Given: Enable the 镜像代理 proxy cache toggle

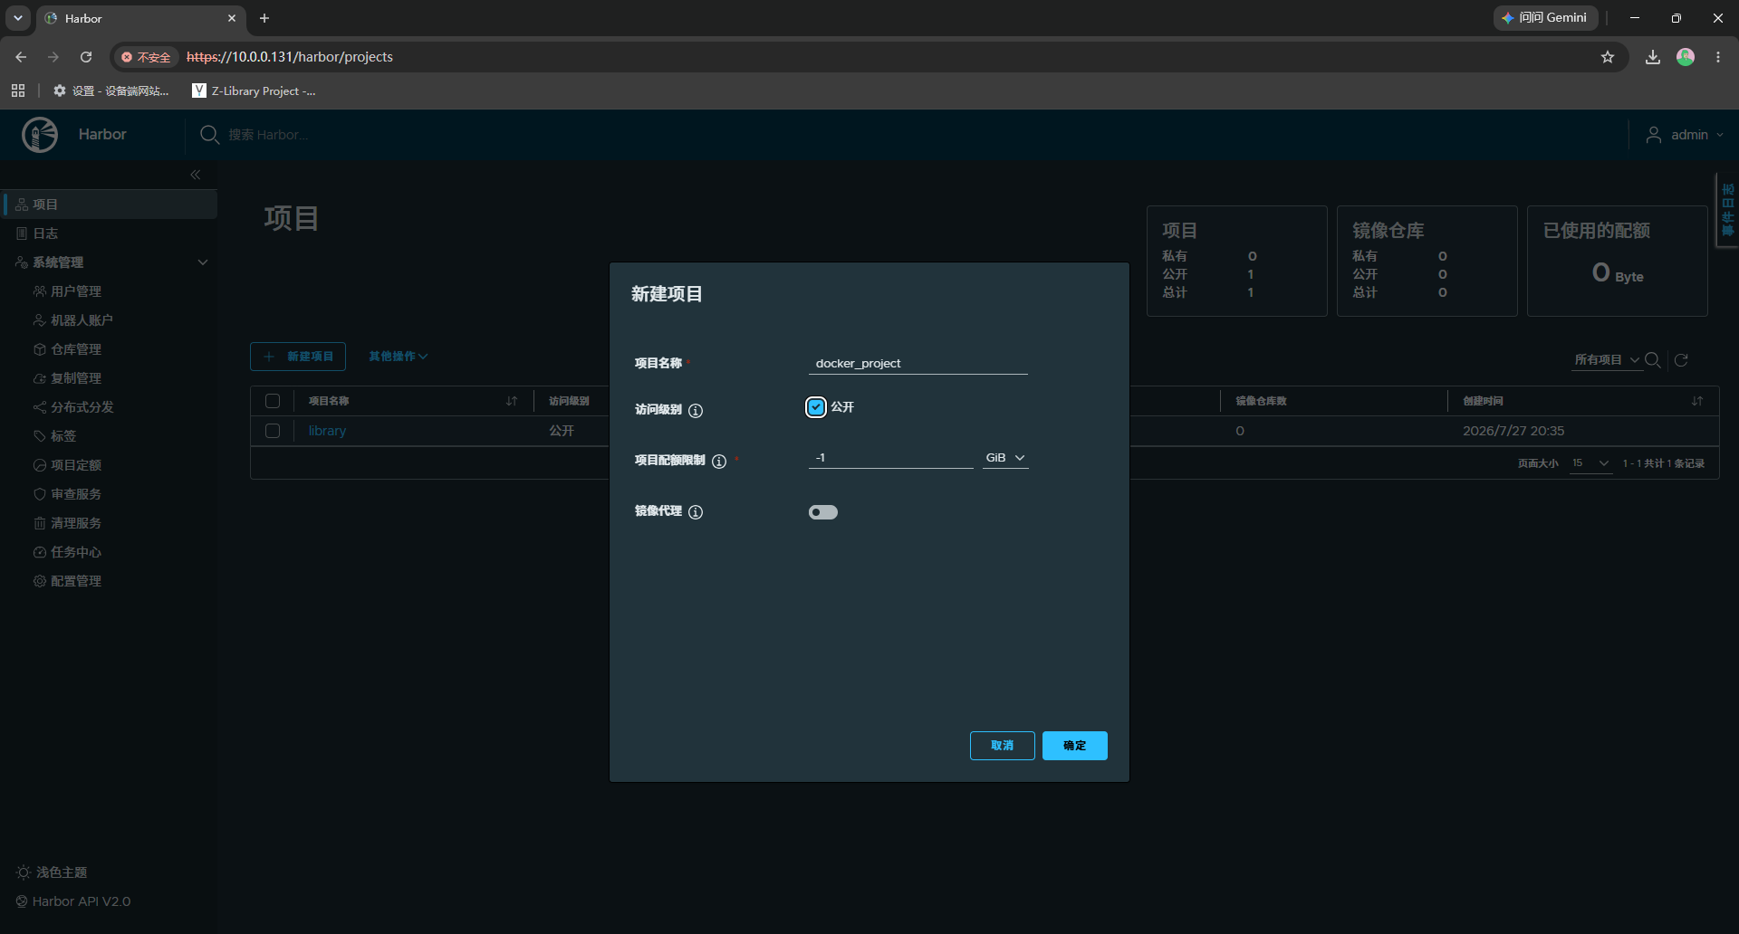Looking at the screenshot, I should [823, 512].
